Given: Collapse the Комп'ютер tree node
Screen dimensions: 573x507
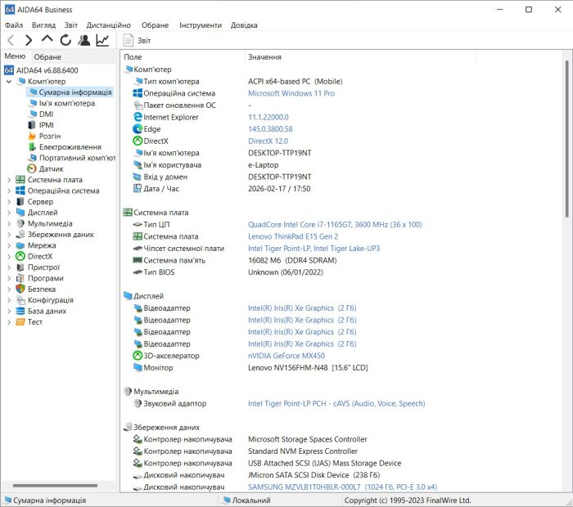Looking at the screenshot, I should [x=9, y=82].
